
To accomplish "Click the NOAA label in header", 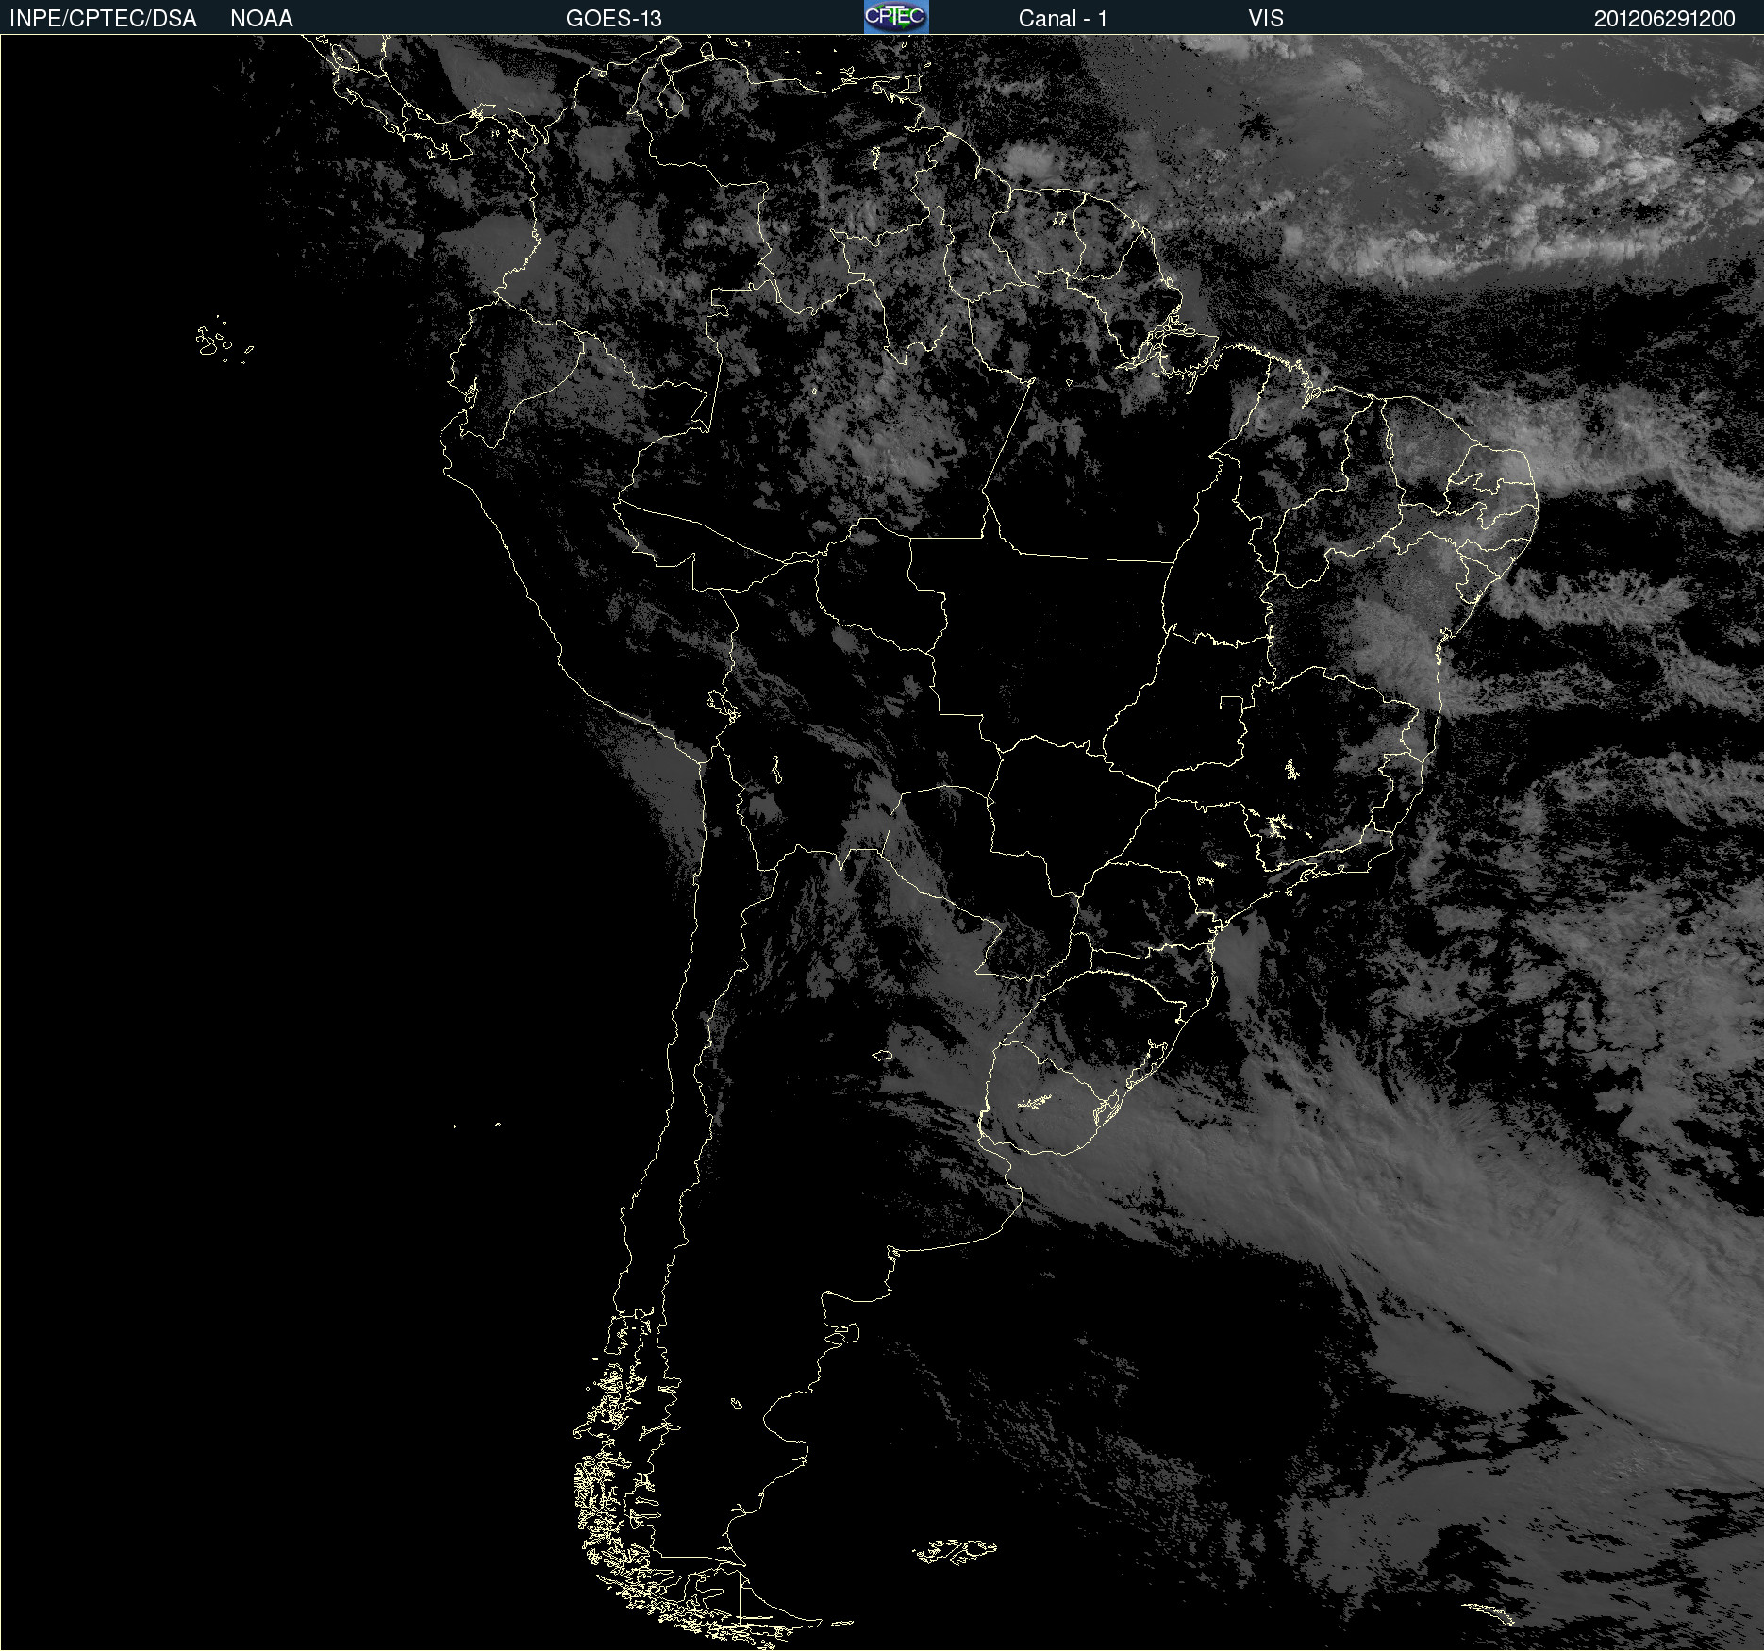I will pos(261,19).
